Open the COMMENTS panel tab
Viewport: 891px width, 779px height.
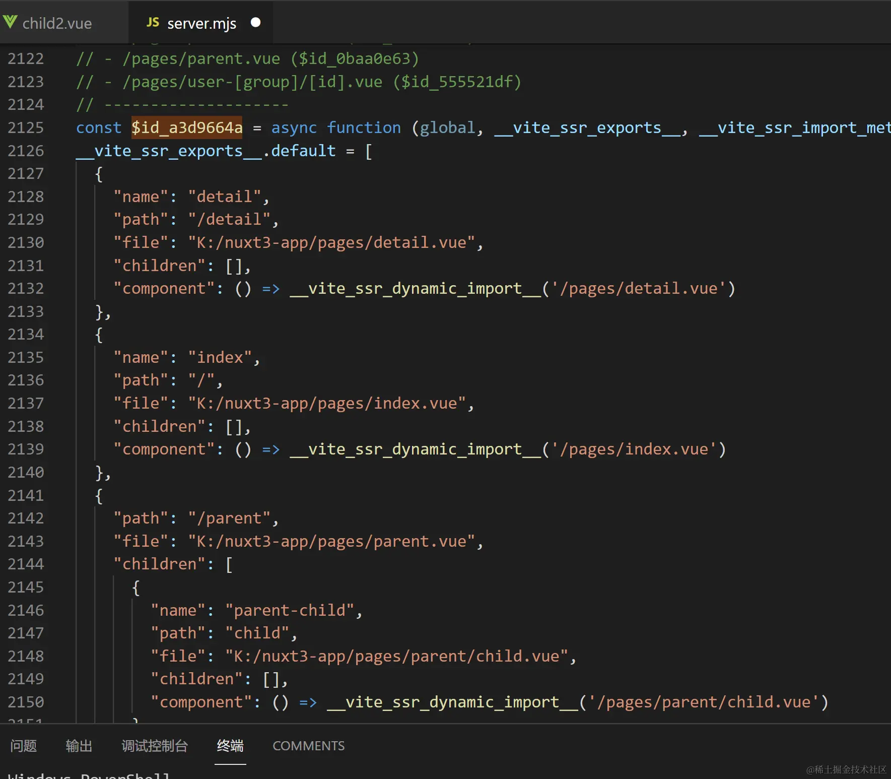pos(309,746)
